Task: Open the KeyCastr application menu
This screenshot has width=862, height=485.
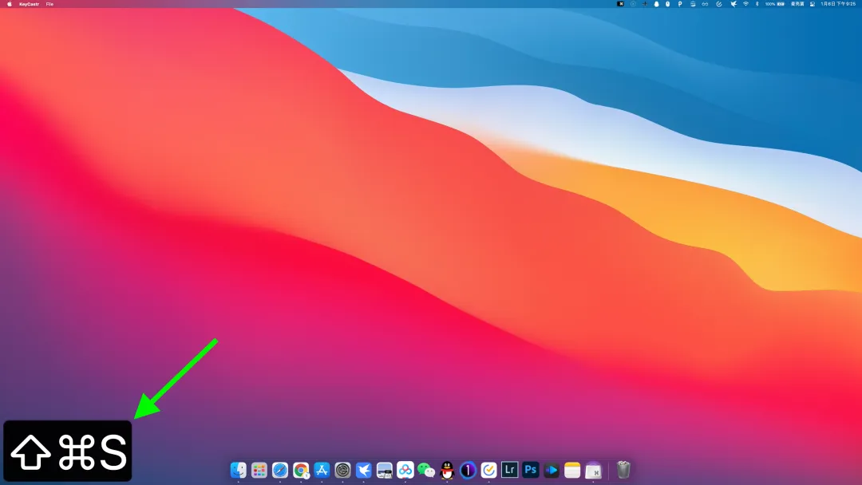Action: 30,4
